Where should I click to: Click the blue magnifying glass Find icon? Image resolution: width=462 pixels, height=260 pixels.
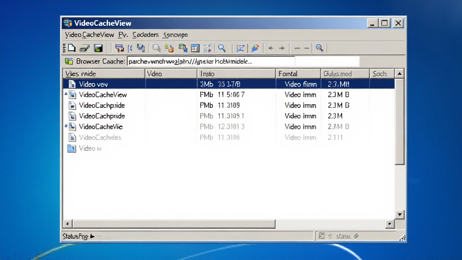(222, 48)
